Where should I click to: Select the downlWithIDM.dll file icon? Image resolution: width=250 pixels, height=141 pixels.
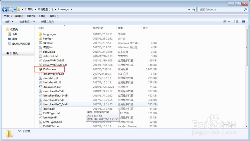tap(40, 61)
